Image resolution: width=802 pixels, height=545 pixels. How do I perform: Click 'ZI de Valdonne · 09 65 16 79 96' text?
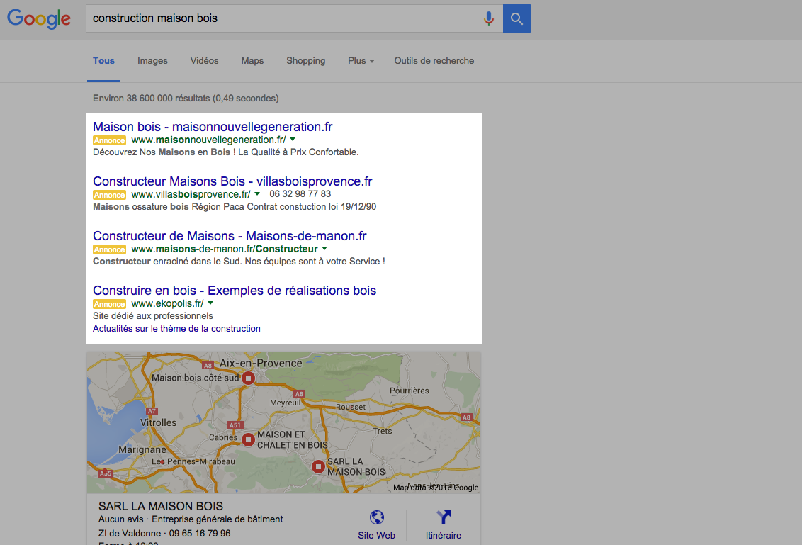point(164,533)
